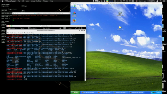Open File menu in terminal window
The height and width of the screenshot is (94, 167).
pyautogui.click(x=8, y=33)
